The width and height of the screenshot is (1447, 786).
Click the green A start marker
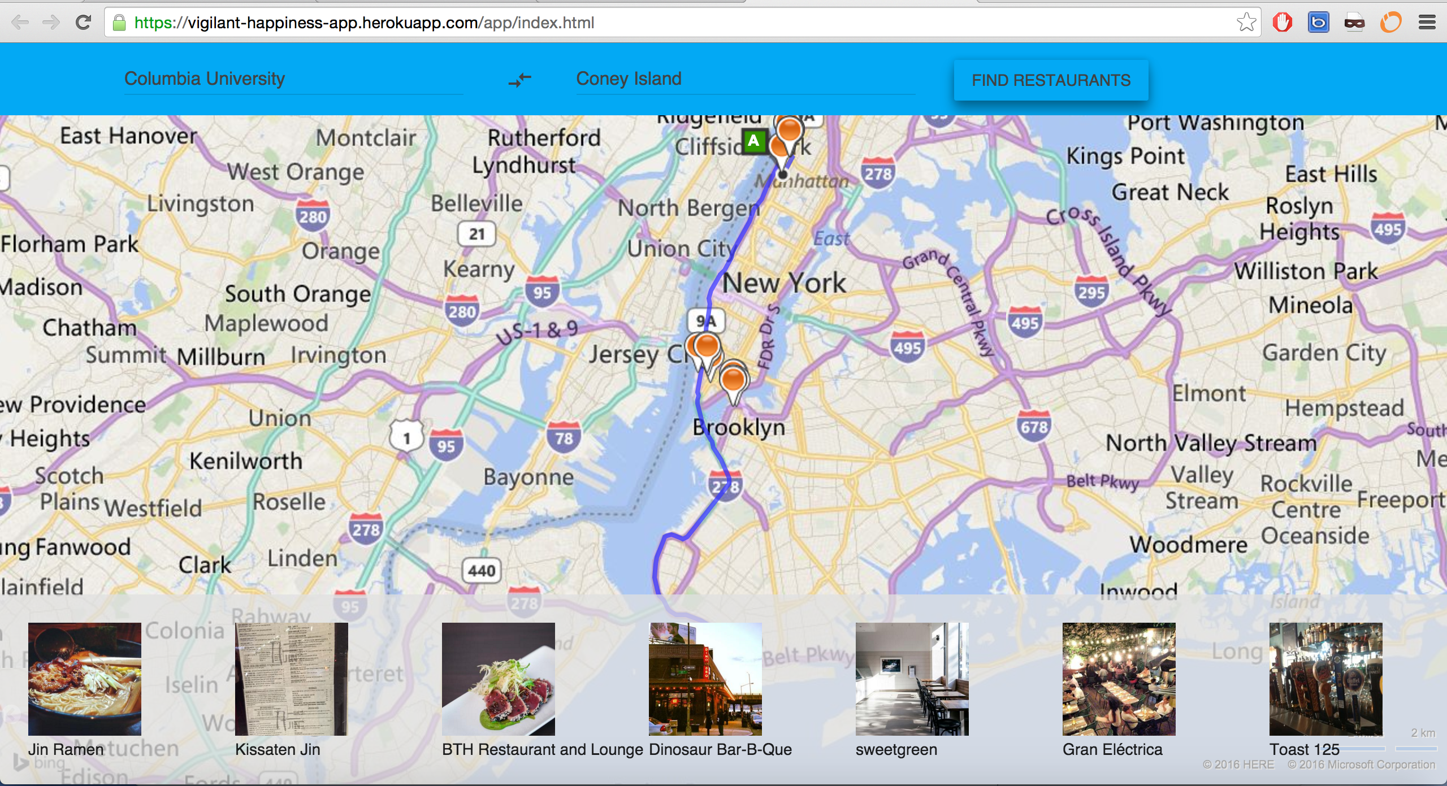pyautogui.click(x=753, y=141)
